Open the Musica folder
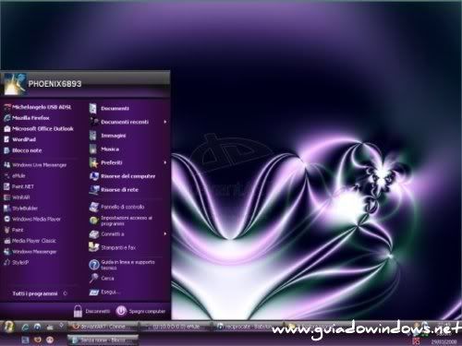 coord(104,149)
